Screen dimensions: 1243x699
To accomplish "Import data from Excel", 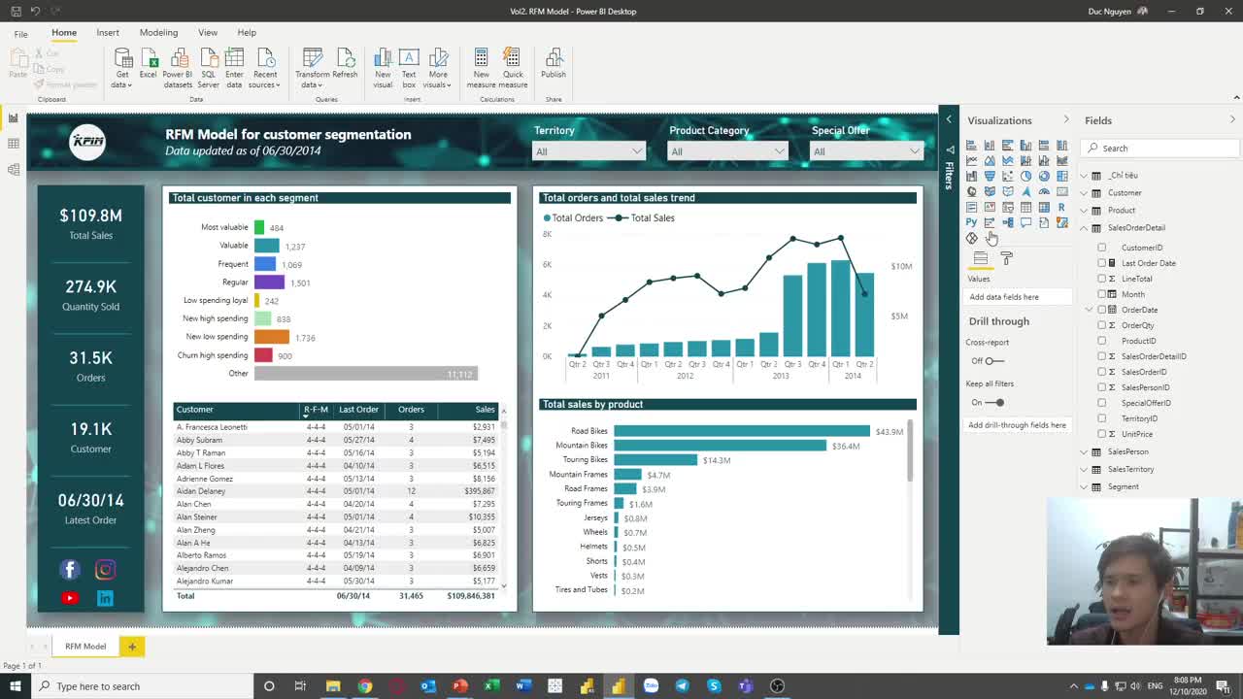I will tap(148, 64).
